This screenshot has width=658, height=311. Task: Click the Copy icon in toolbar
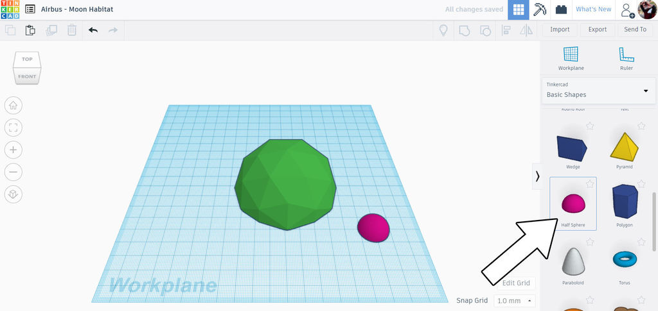(x=10, y=30)
